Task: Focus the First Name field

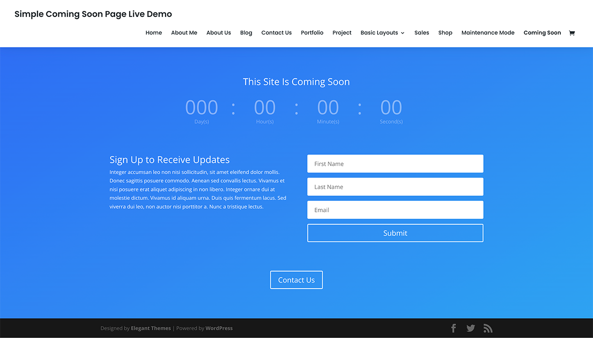Action: coord(395,164)
